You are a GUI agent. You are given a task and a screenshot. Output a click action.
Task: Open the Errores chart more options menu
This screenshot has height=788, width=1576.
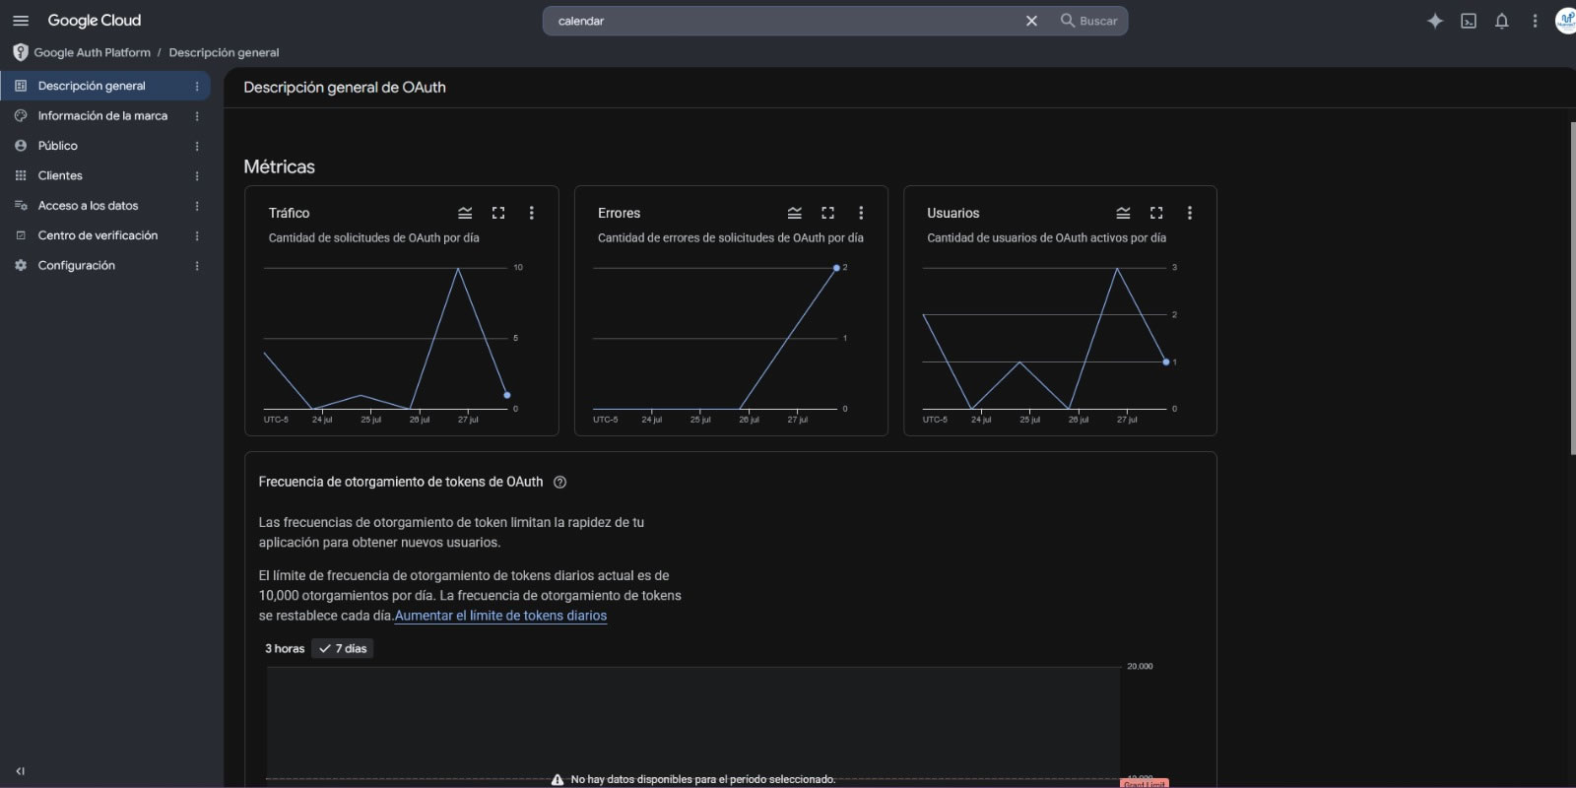pos(861,213)
